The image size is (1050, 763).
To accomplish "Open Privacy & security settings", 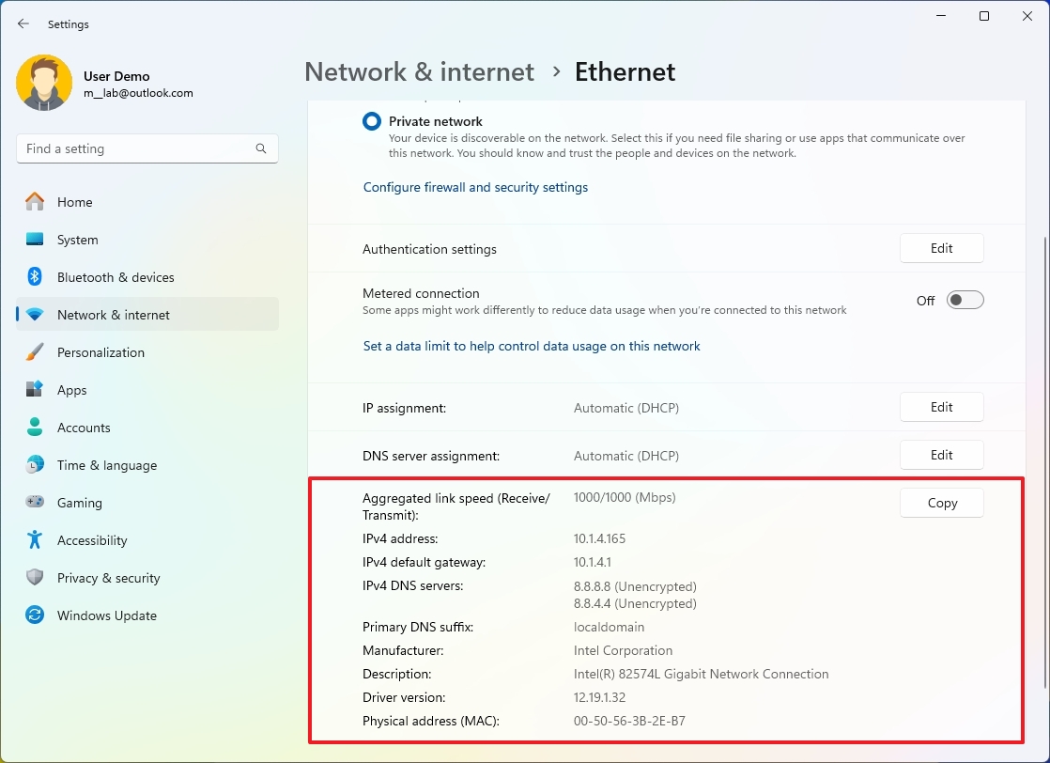I will coord(108,578).
